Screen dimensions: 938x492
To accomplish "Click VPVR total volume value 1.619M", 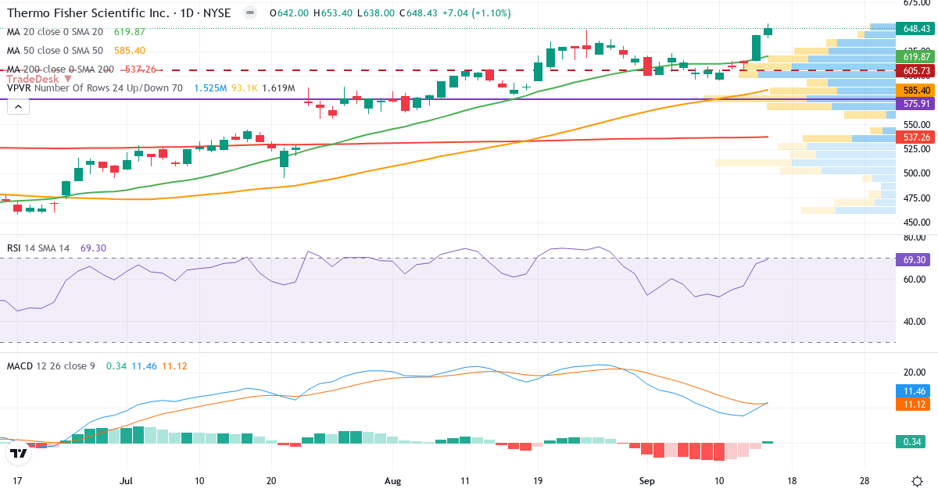I will tap(278, 88).
